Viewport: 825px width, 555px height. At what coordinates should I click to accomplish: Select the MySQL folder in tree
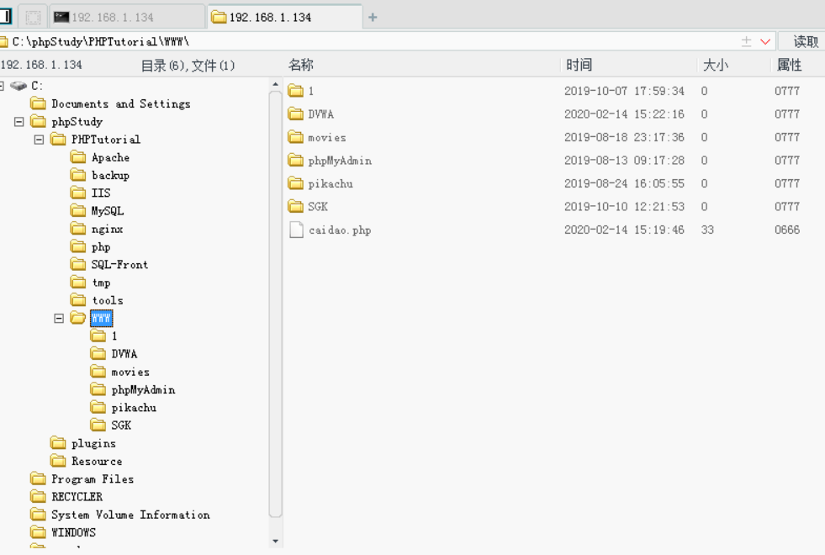pyautogui.click(x=107, y=211)
